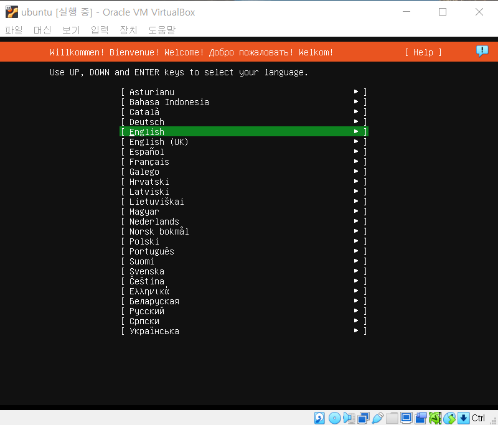This screenshot has width=498, height=425.
Task: Expand the arrow on the Português row
Action: pyautogui.click(x=356, y=251)
